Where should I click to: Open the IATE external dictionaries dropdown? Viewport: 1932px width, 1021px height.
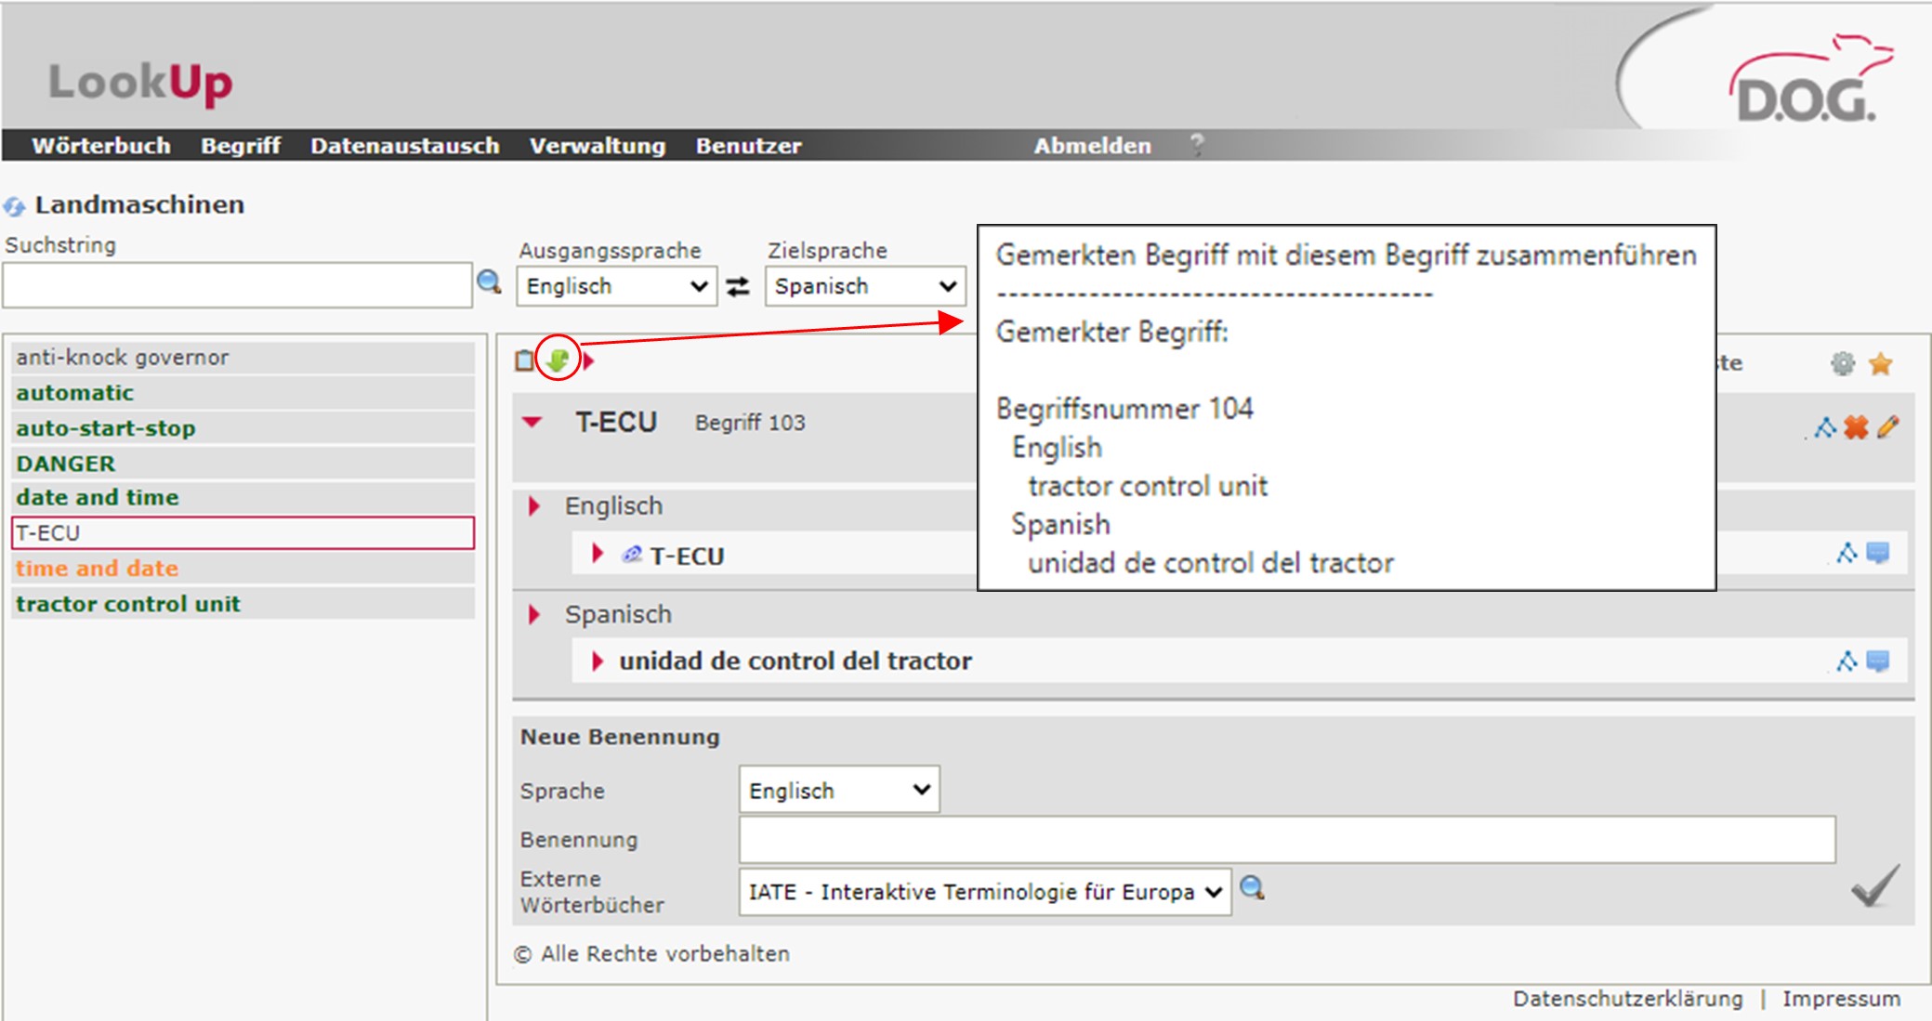coord(984,892)
